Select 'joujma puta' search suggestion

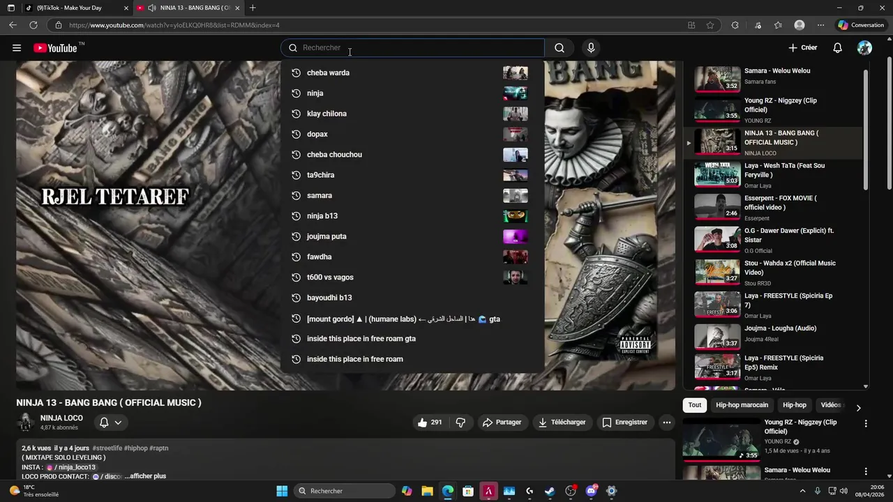[x=412, y=236]
